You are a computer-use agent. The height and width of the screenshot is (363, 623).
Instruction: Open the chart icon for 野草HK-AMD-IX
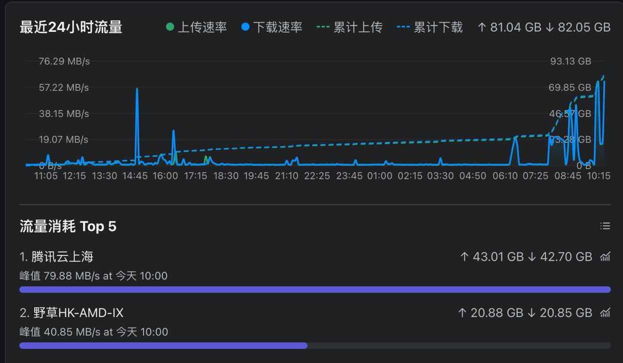605,313
